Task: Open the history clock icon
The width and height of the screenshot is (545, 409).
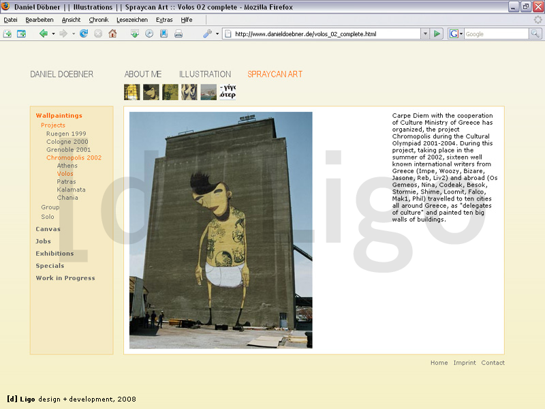Action: point(149,33)
